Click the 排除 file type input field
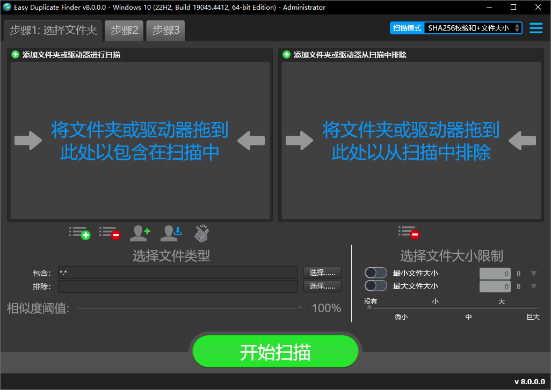The image size is (551, 390). pos(178,286)
